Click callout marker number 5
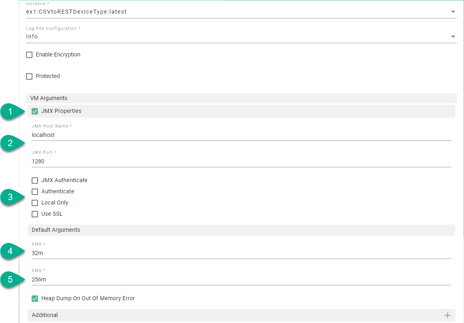The width and height of the screenshot is (464, 323). [x=11, y=279]
